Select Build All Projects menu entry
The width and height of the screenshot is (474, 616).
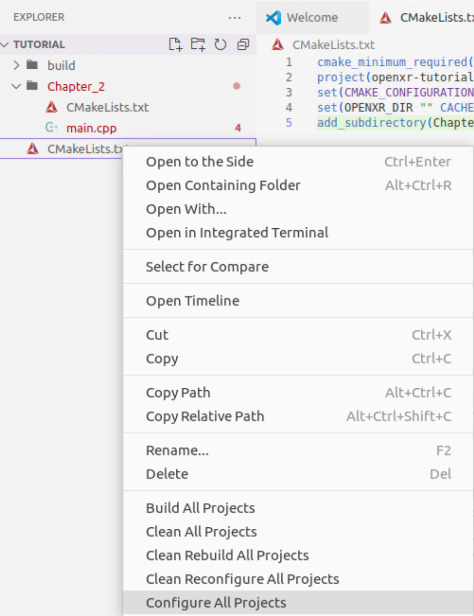(200, 508)
